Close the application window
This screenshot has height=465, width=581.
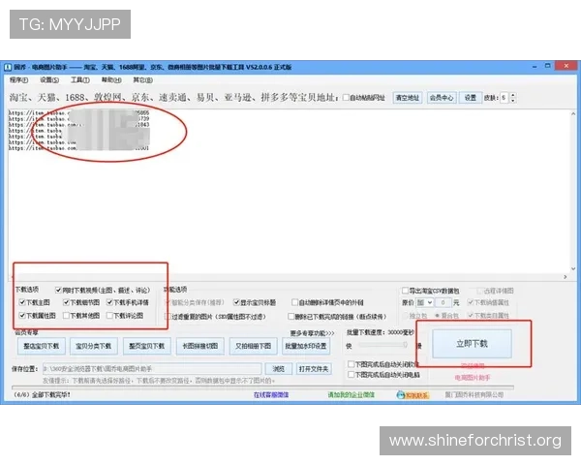pyautogui.click(x=566, y=66)
